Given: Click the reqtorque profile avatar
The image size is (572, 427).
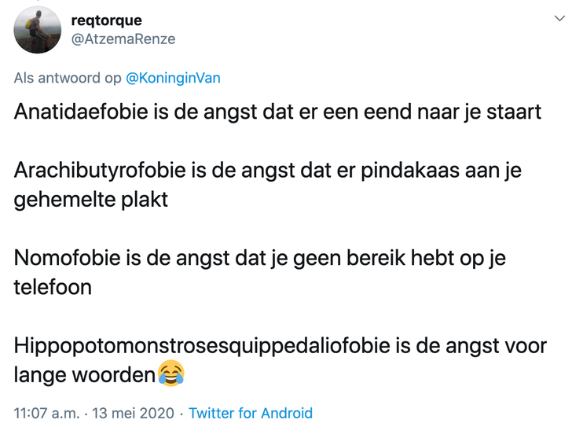Looking at the screenshot, I should (x=37, y=30).
